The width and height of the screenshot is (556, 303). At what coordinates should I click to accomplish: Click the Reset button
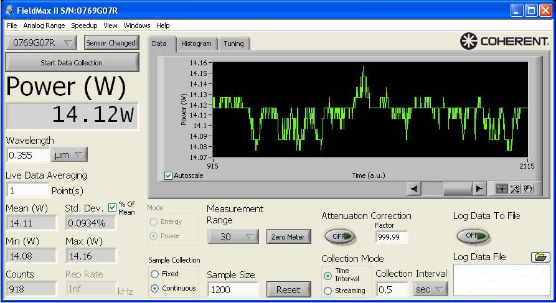point(288,290)
